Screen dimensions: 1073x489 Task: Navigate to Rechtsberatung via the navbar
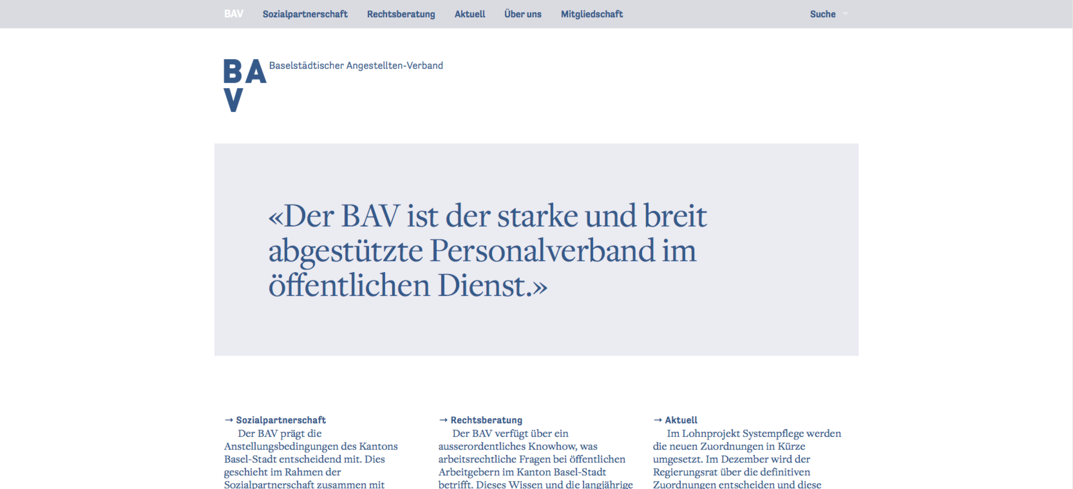401,14
